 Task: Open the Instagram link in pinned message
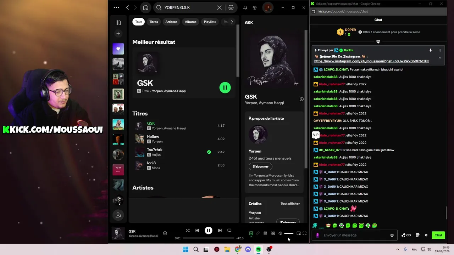(x=371, y=61)
